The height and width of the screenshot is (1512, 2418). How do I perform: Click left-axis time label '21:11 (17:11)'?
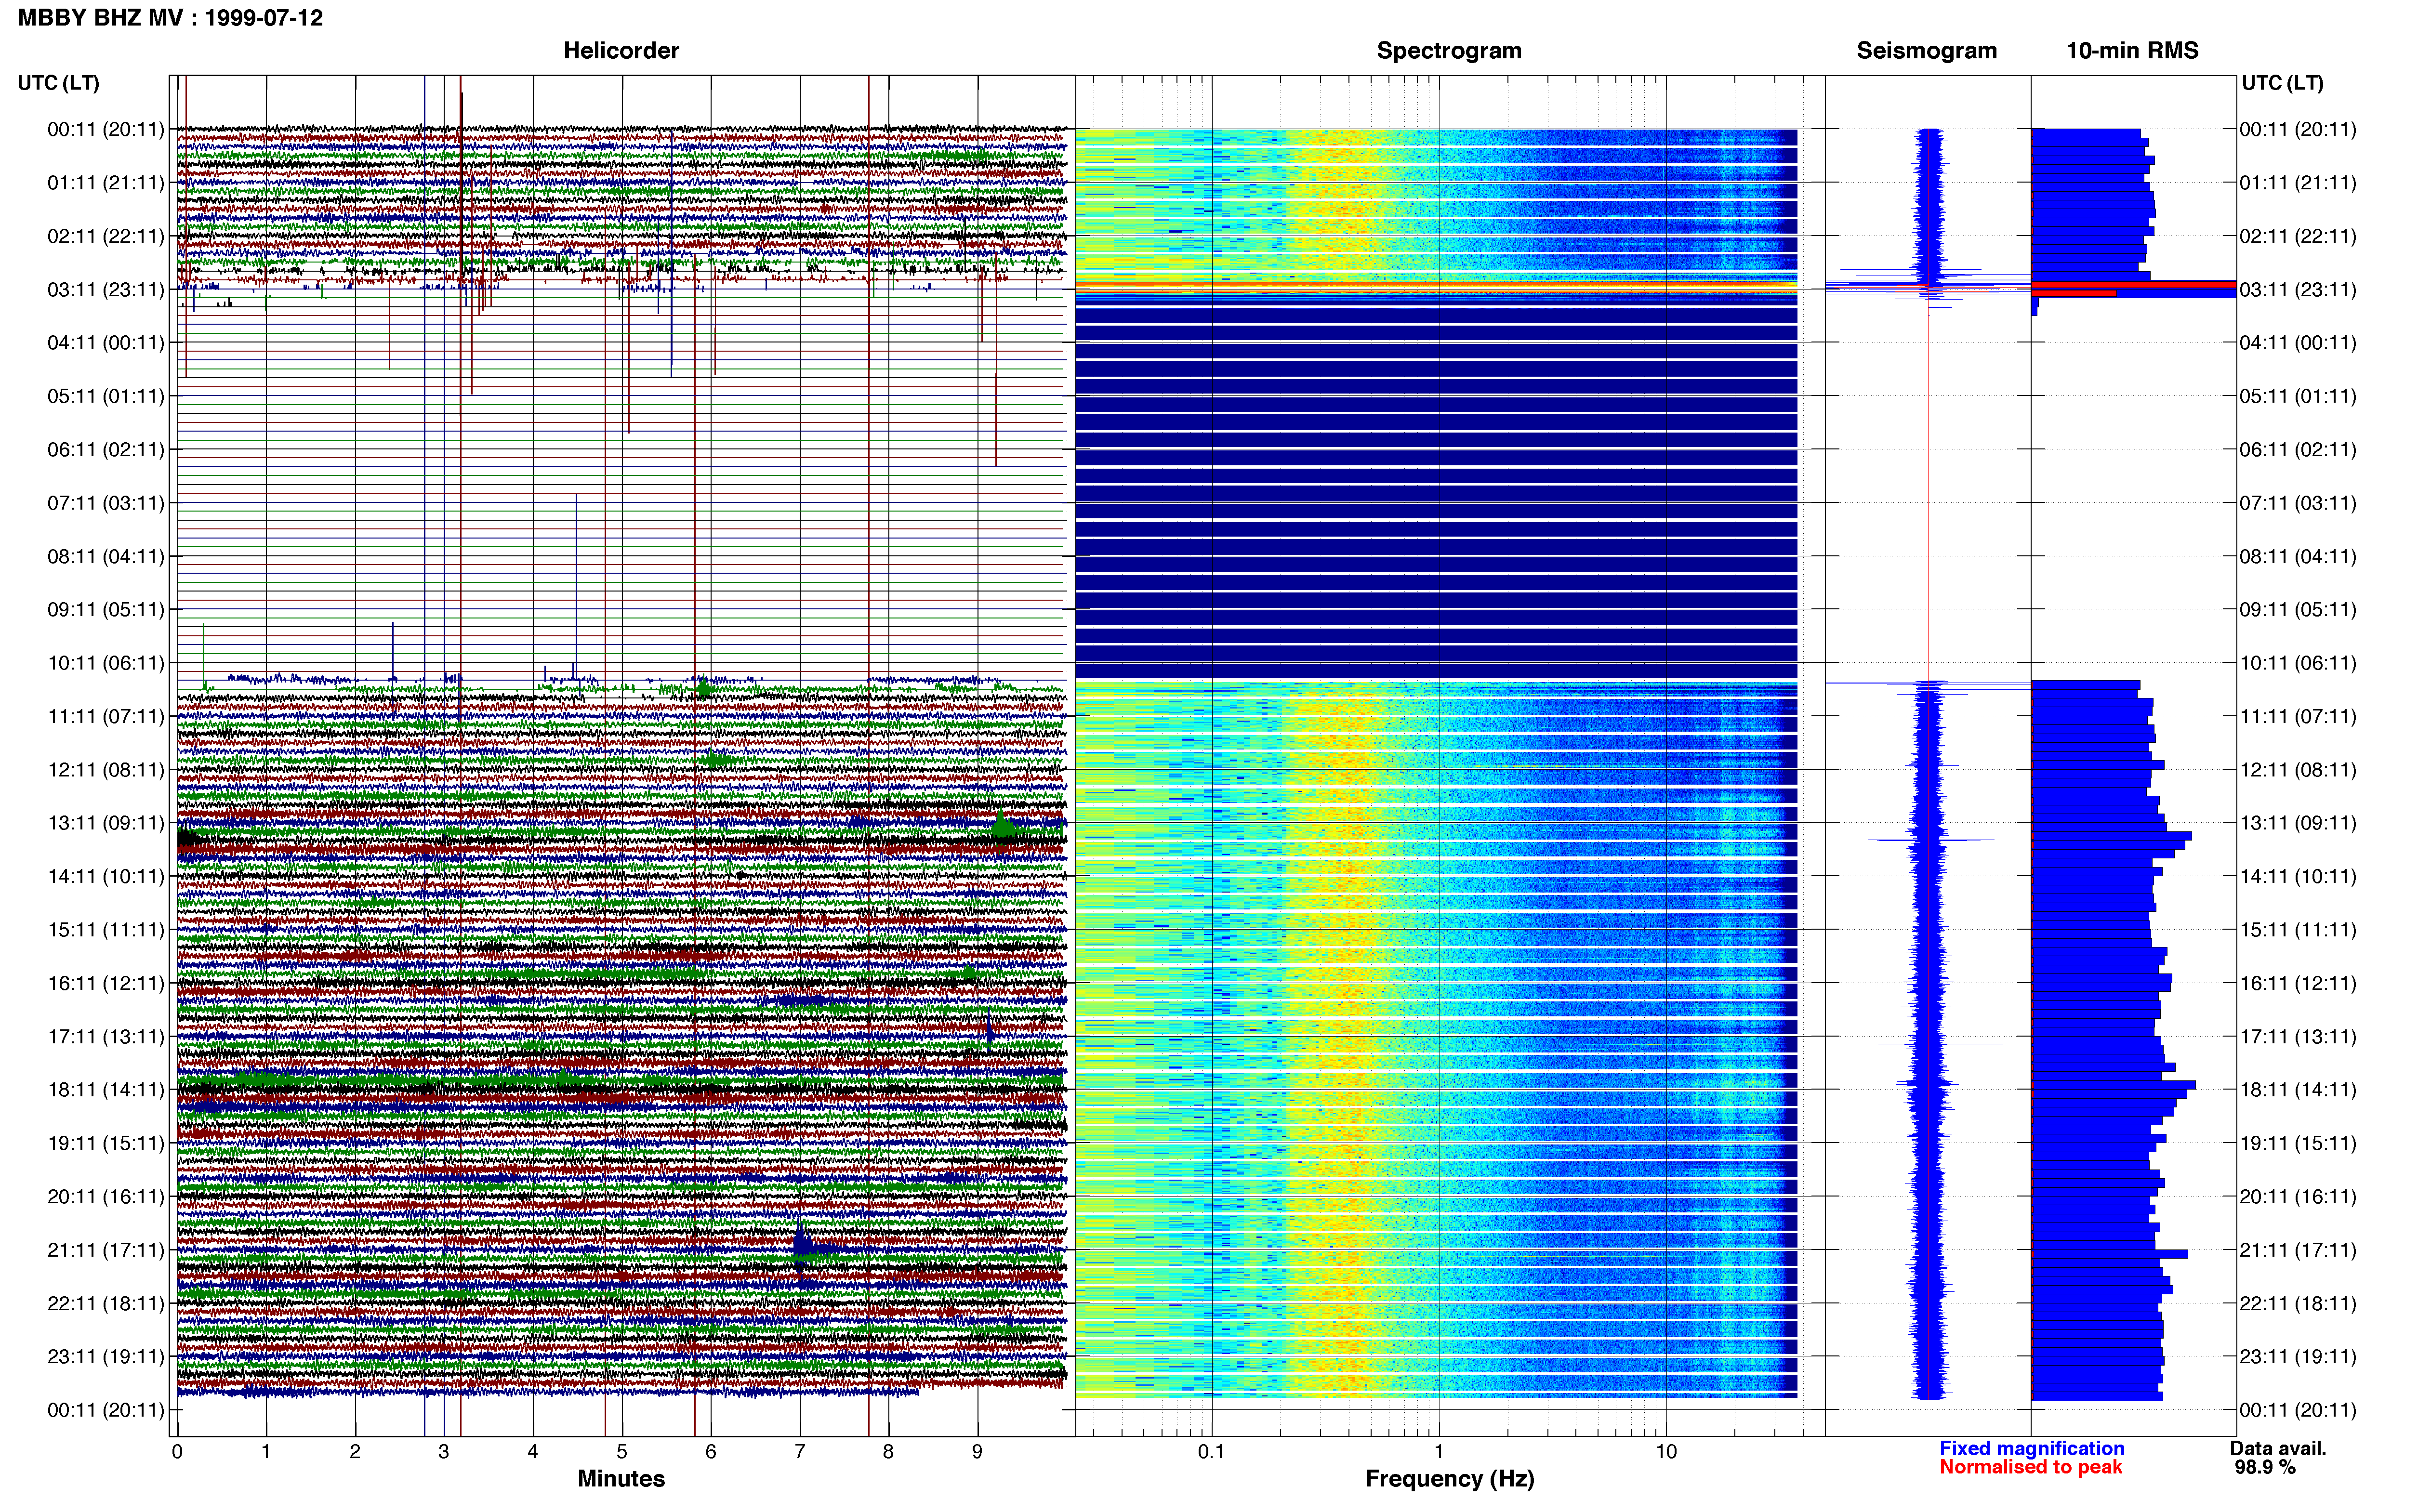click(106, 1250)
